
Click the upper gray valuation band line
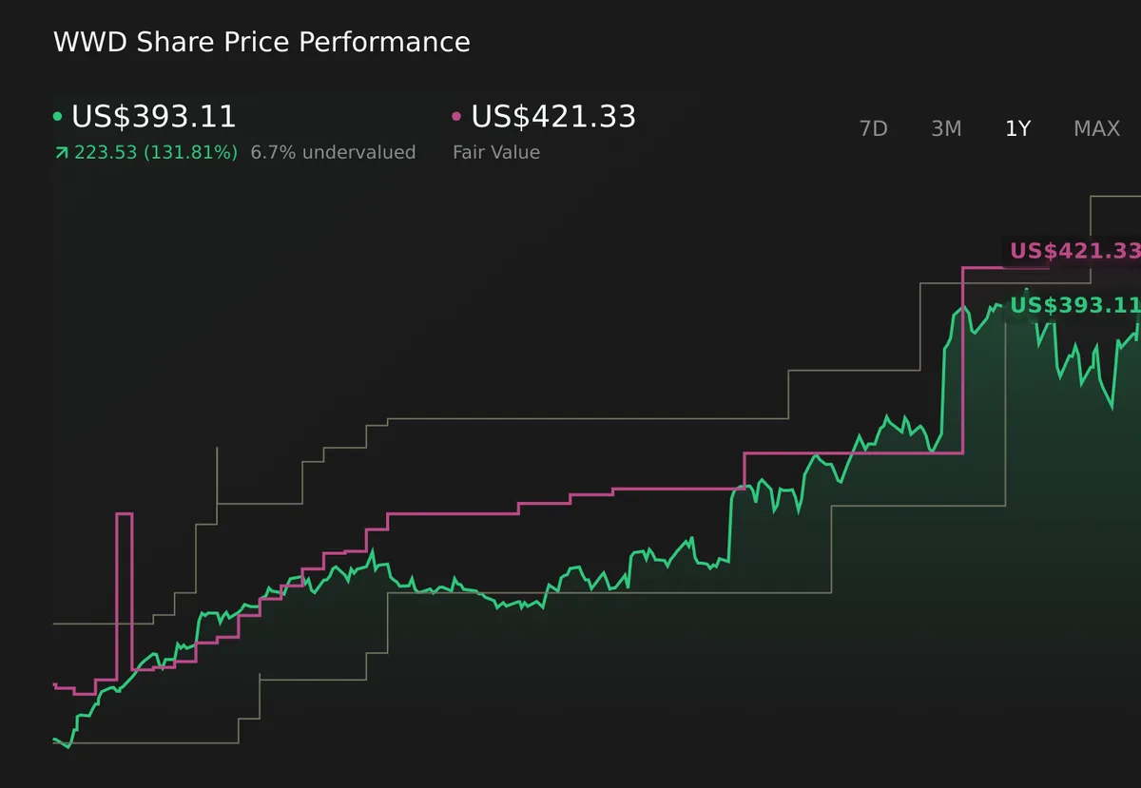(x=570, y=416)
